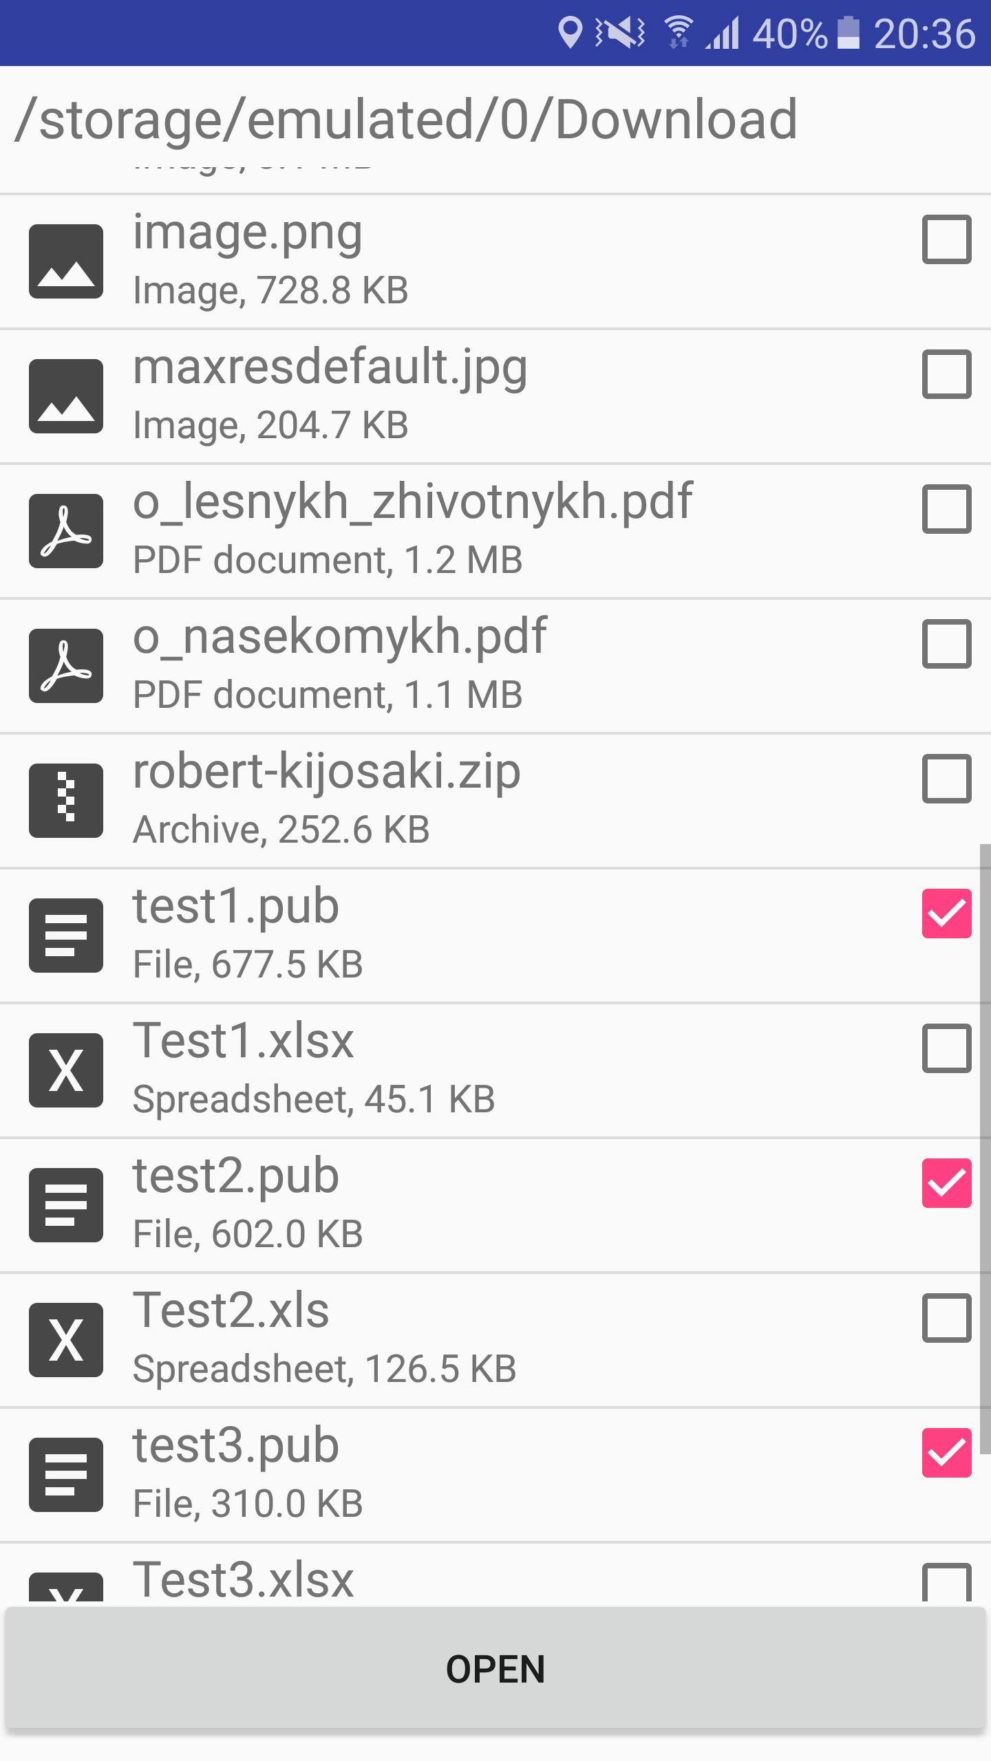Tap the test3.pub document icon
This screenshot has width=991, height=1761.
(66, 1475)
